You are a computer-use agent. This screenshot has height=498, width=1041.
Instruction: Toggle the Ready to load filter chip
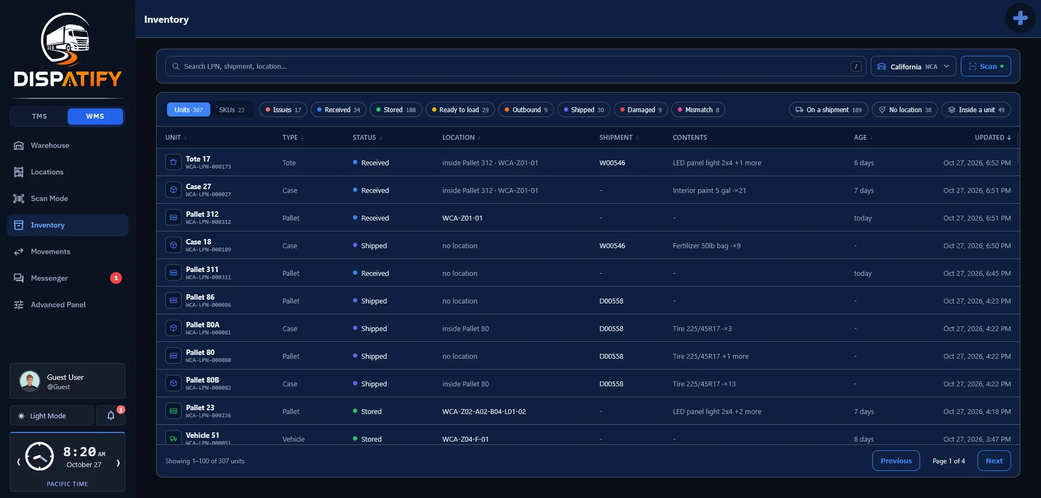(460, 109)
